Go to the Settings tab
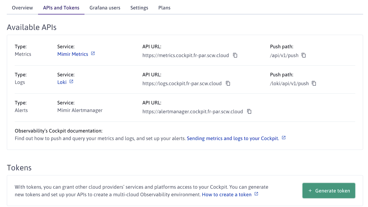 click(x=139, y=8)
